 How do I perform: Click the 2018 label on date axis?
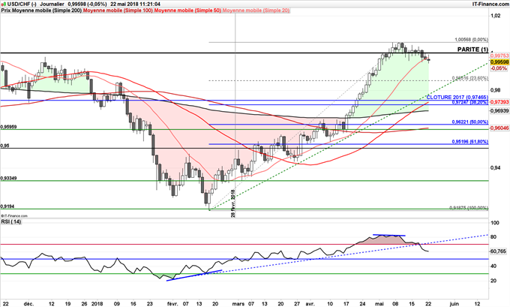[97, 304]
